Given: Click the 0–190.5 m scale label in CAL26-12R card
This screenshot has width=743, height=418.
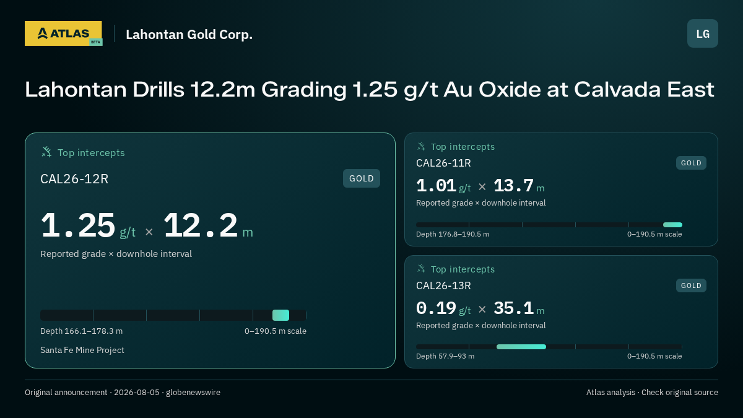Looking at the screenshot, I should 276,331.
